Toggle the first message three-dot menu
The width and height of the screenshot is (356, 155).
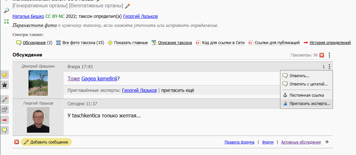tap(329, 67)
